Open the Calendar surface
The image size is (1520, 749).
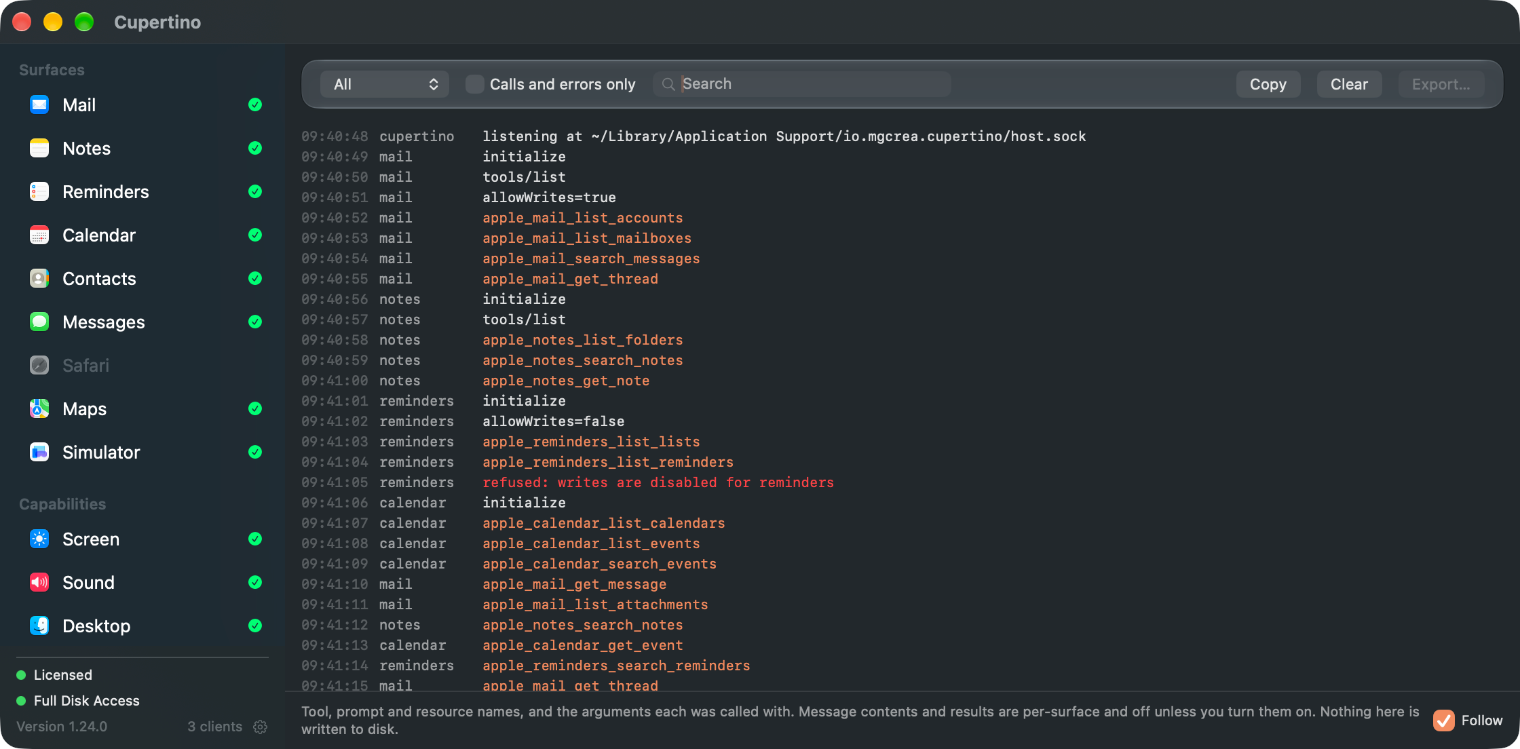coord(142,235)
